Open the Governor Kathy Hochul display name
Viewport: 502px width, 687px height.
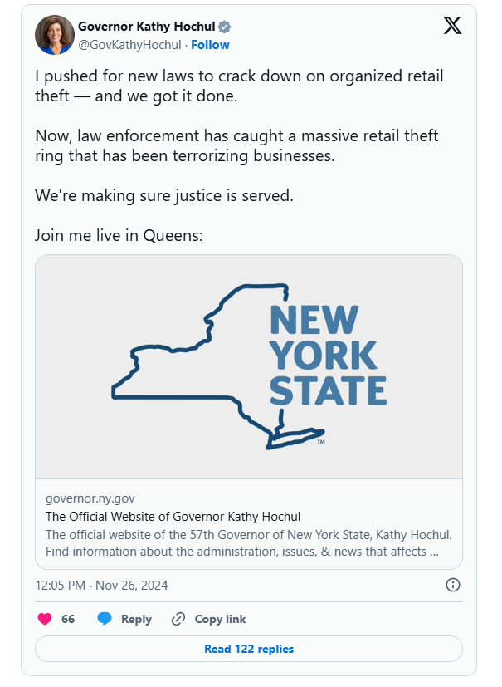click(147, 27)
